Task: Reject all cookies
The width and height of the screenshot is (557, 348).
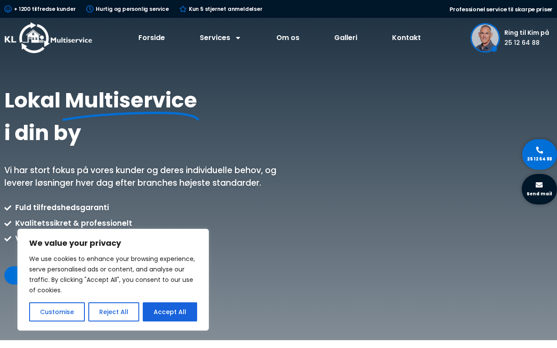Action: [x=114, y=312]
